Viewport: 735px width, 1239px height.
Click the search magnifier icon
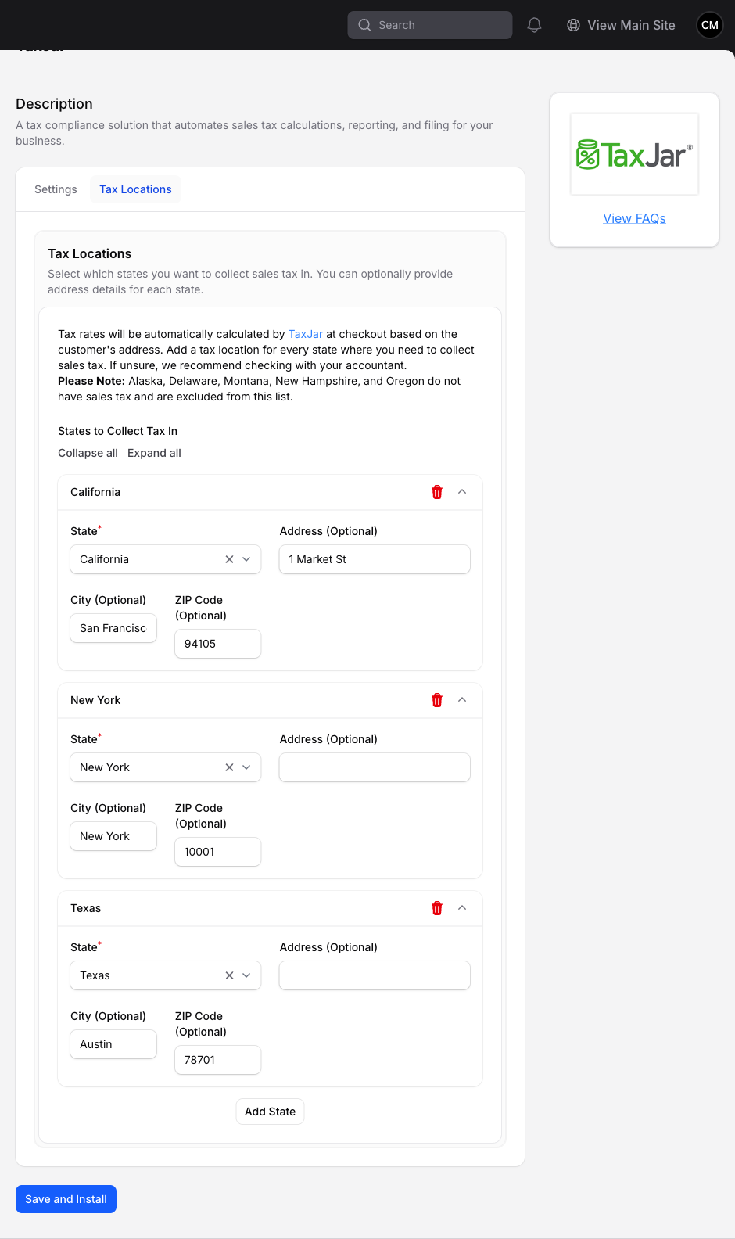point(364,25)
